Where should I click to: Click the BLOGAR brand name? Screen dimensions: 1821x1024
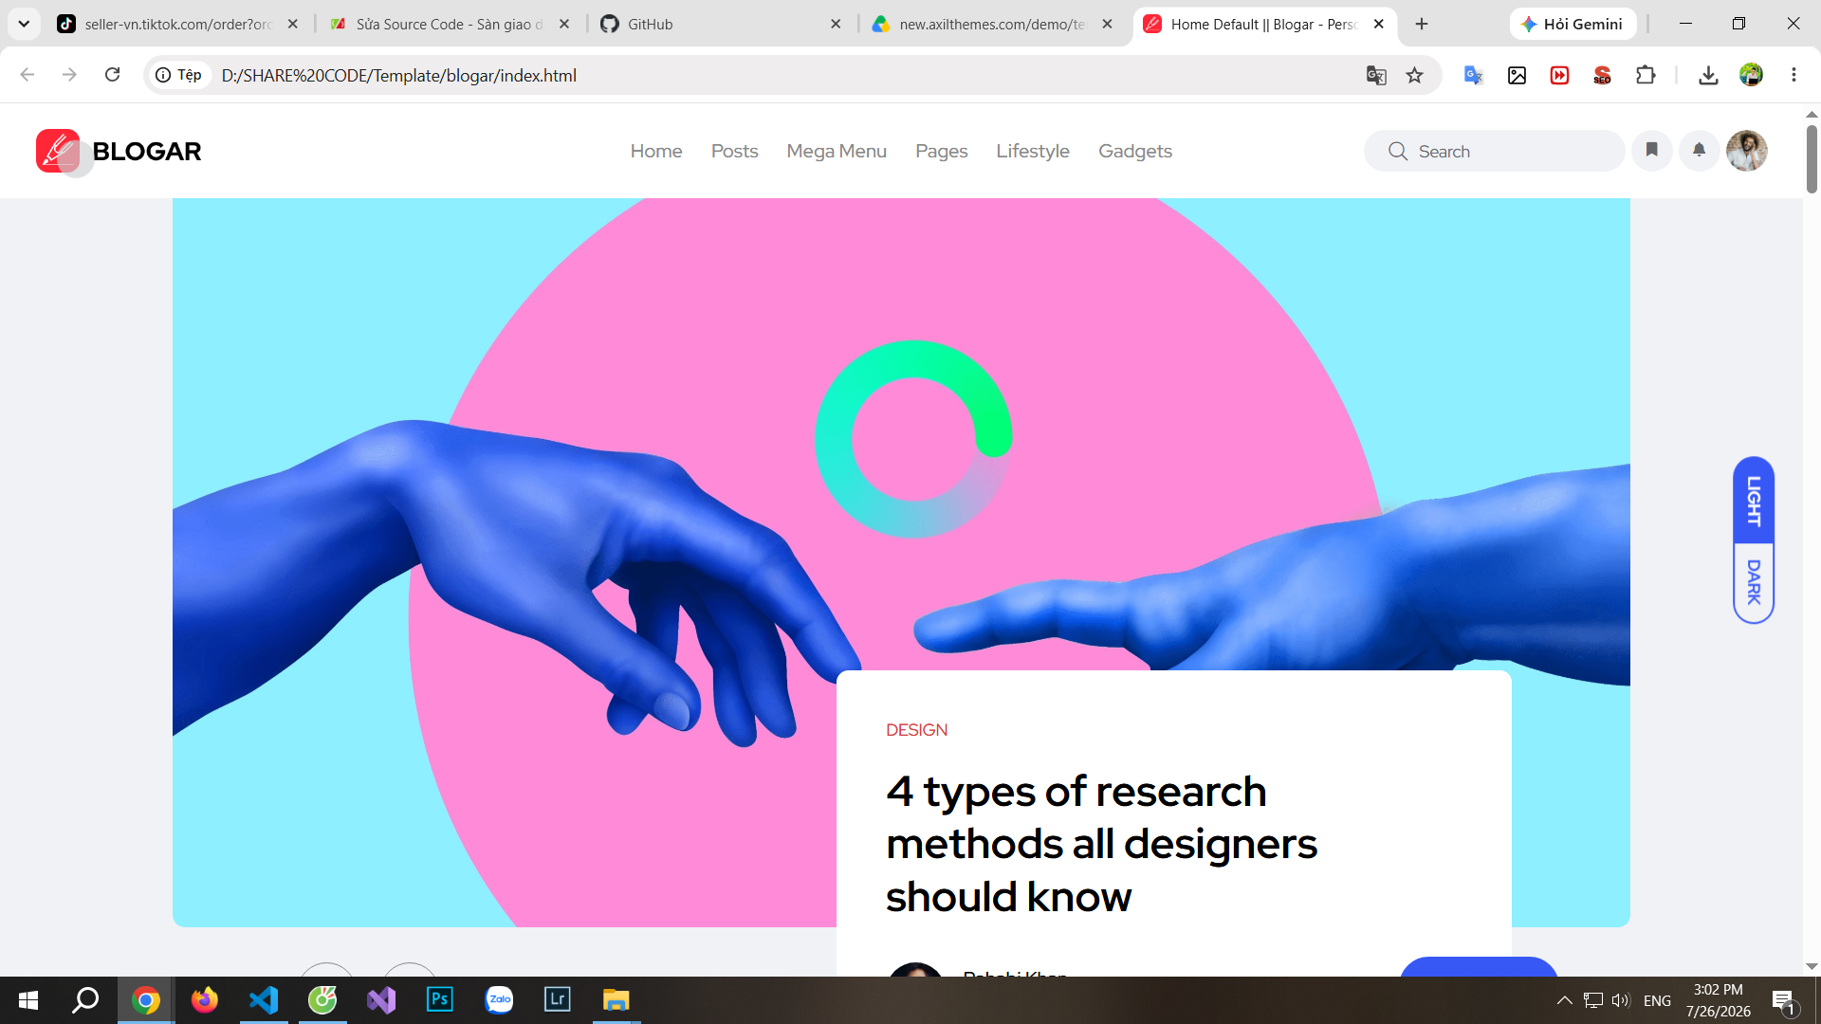[x=147, y=151]
